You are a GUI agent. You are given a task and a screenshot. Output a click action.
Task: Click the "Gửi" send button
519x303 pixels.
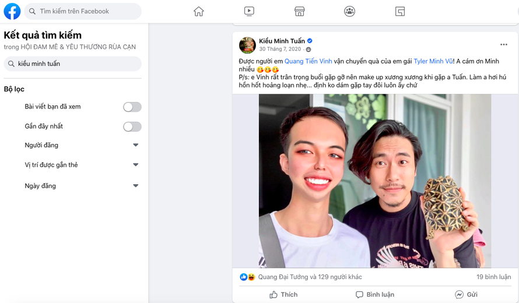[466, 294]
